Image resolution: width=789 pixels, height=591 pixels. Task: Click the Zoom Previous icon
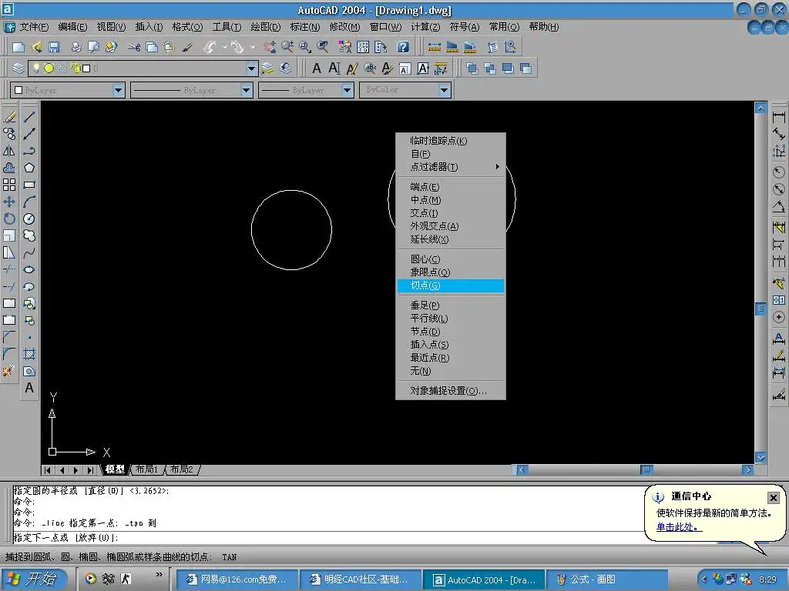(x=322, y=47)
